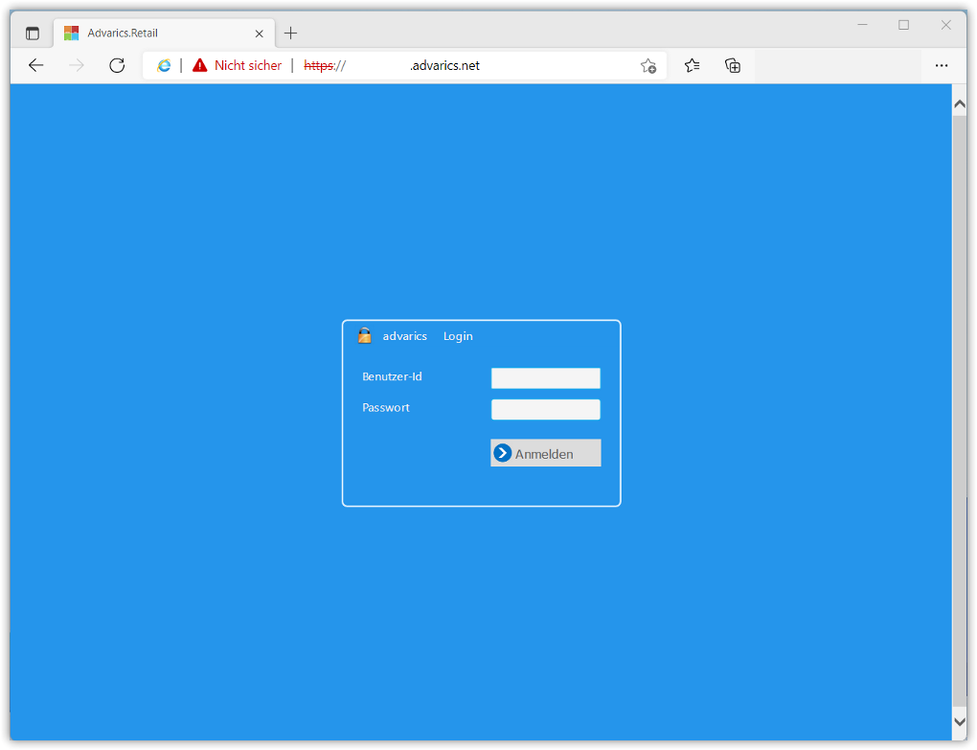
Task: Open the browser Settings and more menu
Action: (942, 65)
